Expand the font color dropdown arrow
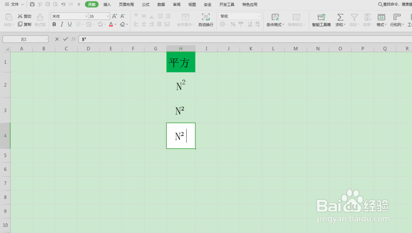This screenshot has width=412, height=233. pyautogui.click(x=116, y=24)
